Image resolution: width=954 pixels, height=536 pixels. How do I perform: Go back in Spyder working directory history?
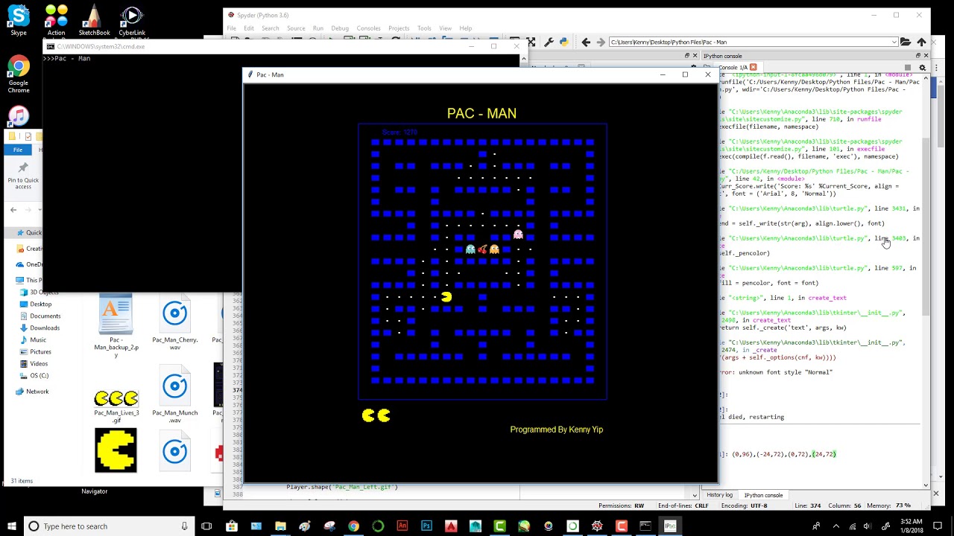(586, 42)
